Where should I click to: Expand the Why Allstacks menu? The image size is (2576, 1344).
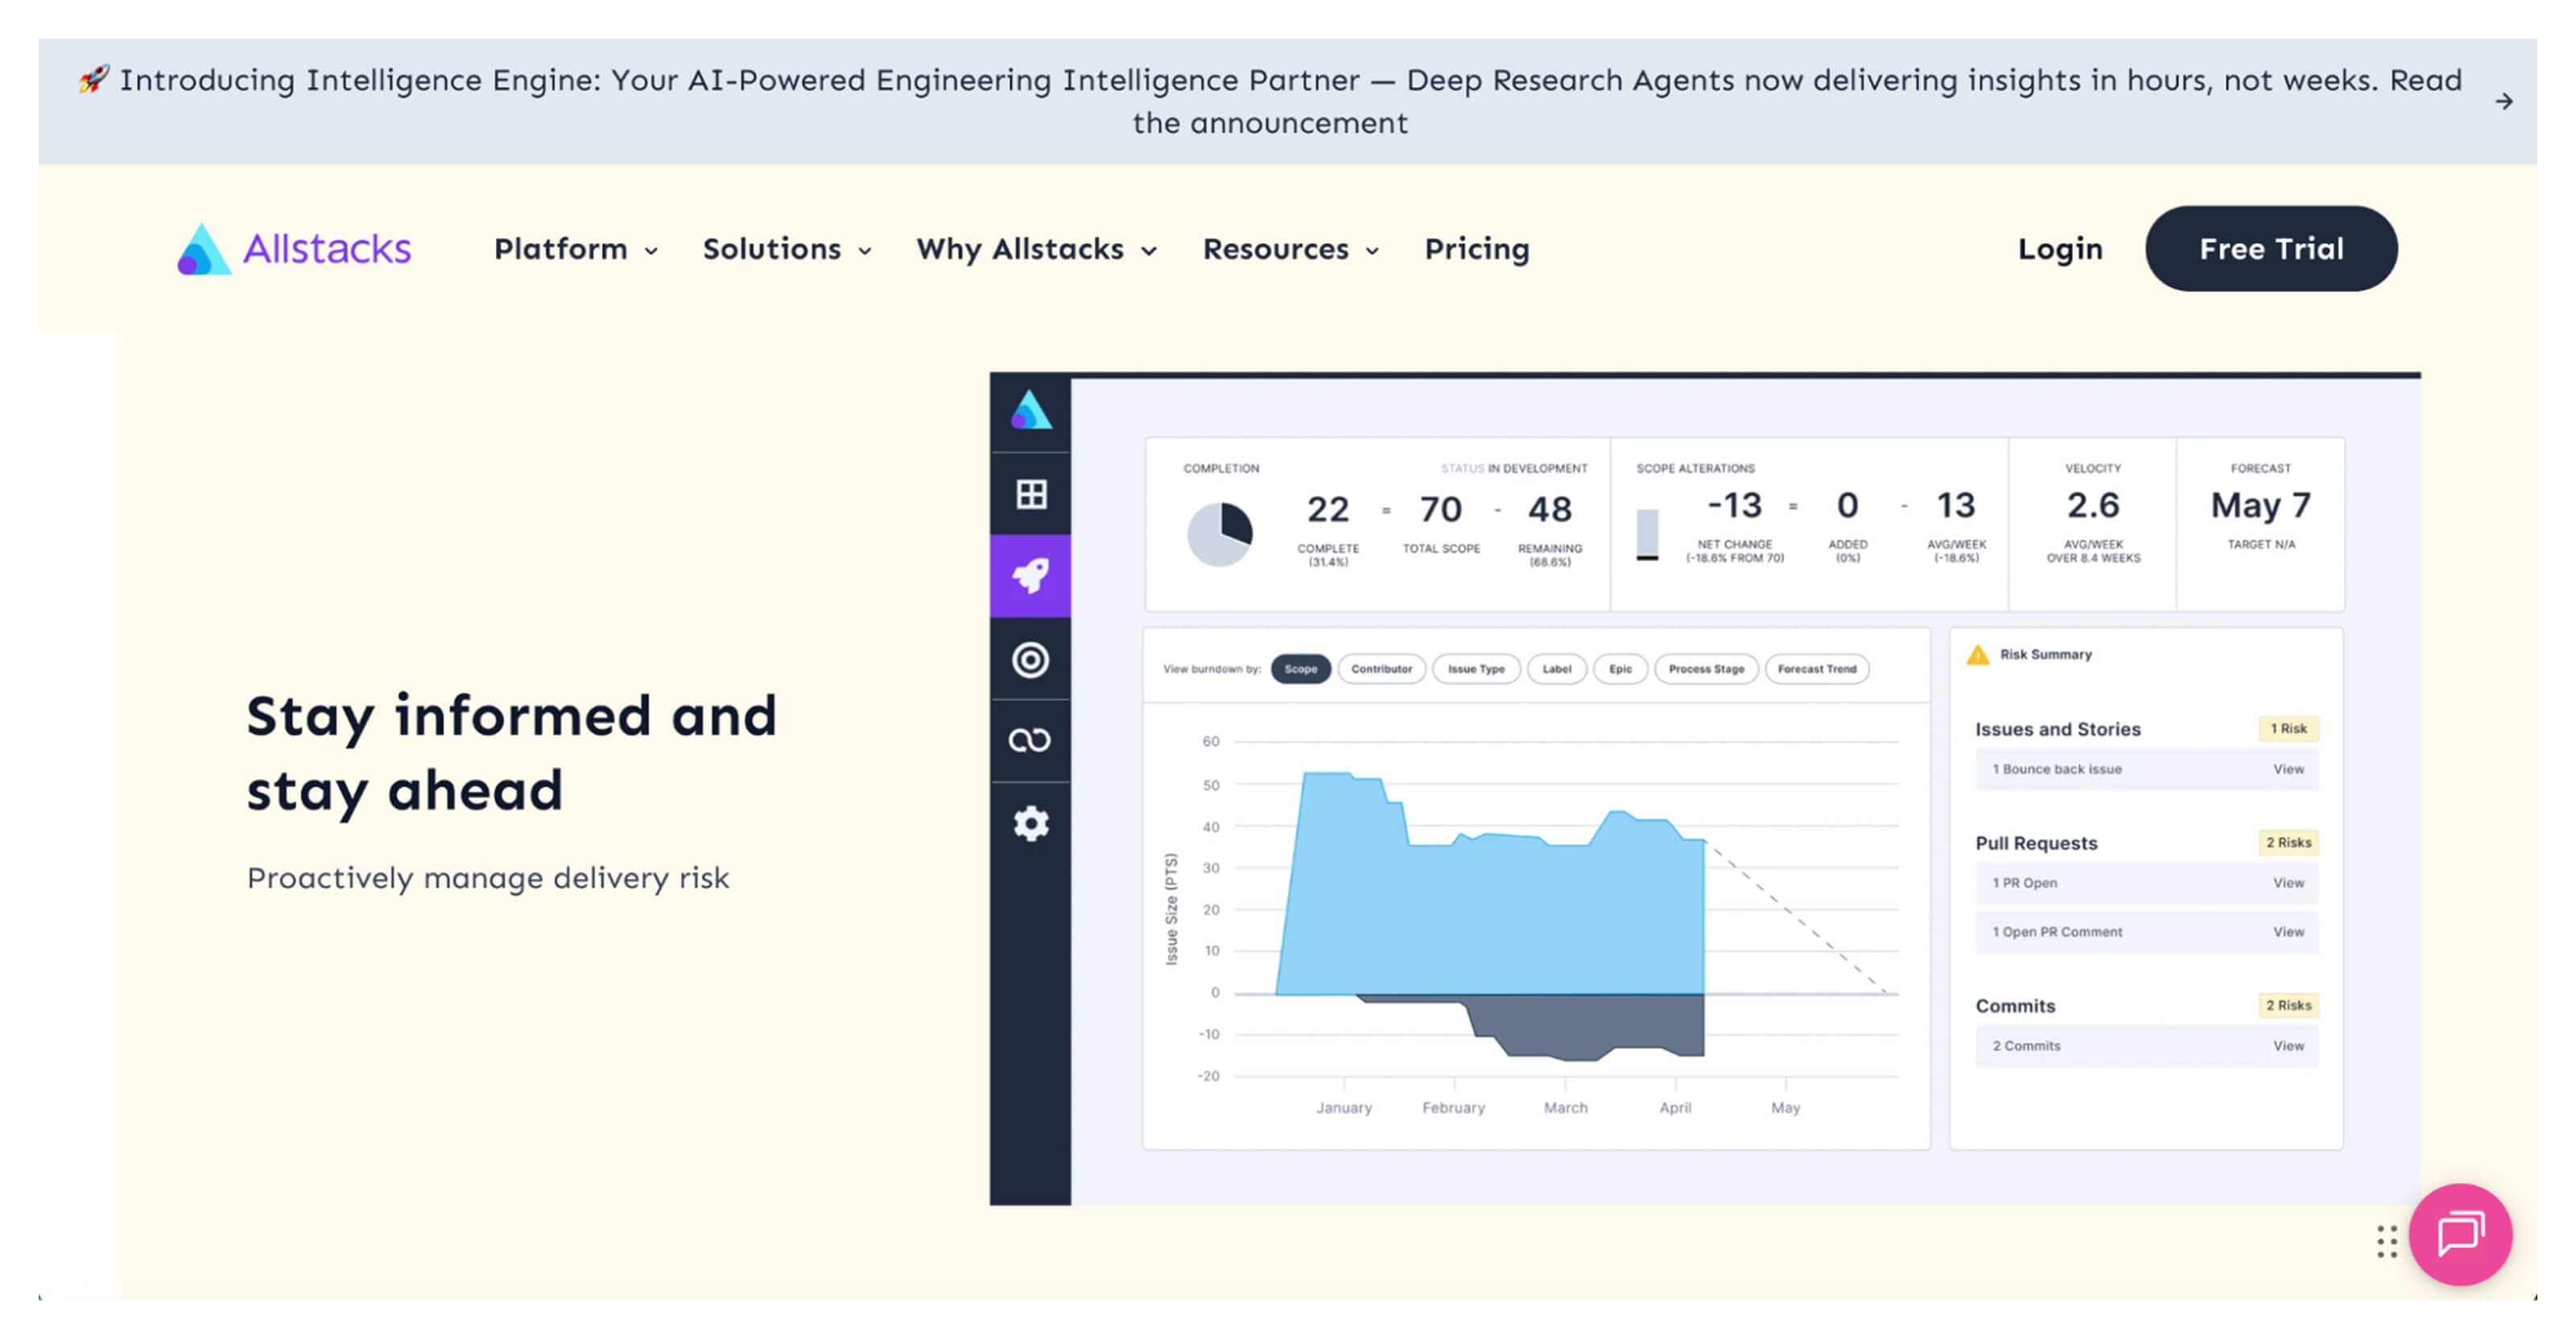tap(1036, 249)
